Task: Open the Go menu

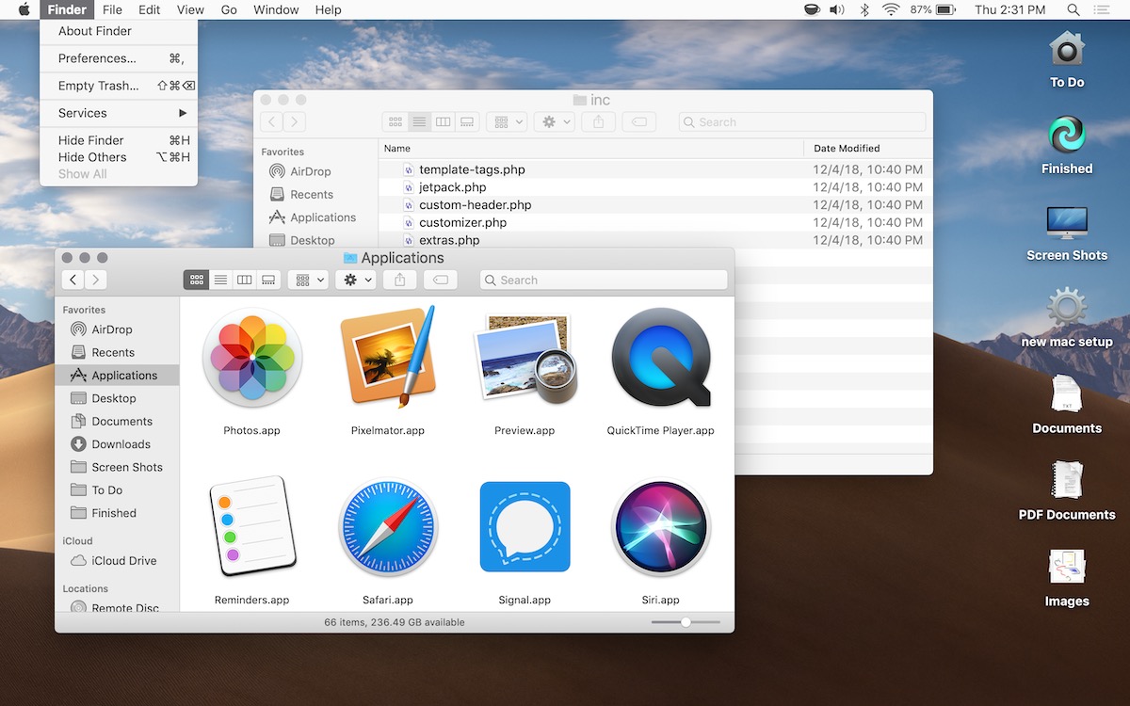Action: (x=228, y=9)
